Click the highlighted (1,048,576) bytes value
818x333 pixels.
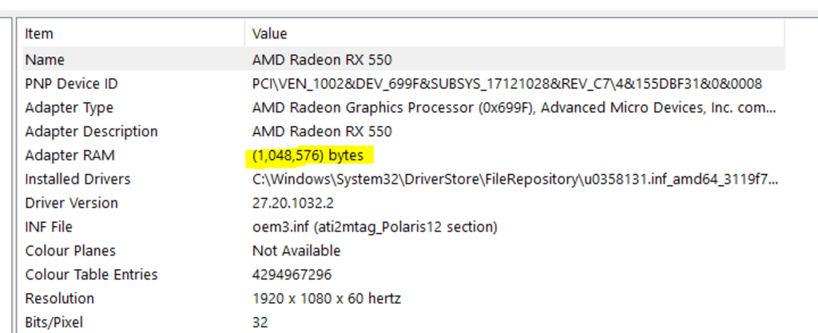pos(308,156)
